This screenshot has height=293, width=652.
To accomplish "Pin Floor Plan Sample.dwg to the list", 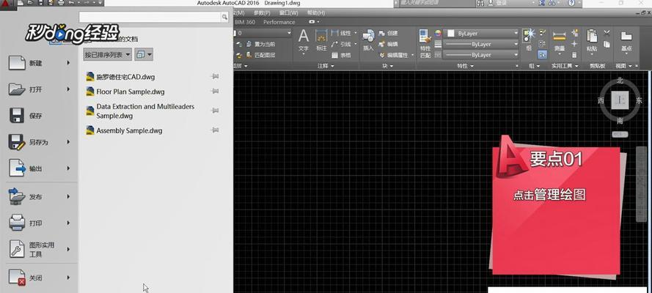I will click(x=216, y=91).
